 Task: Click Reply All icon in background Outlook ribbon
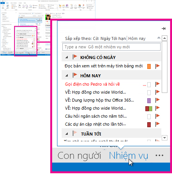click(x=27, y=6)
